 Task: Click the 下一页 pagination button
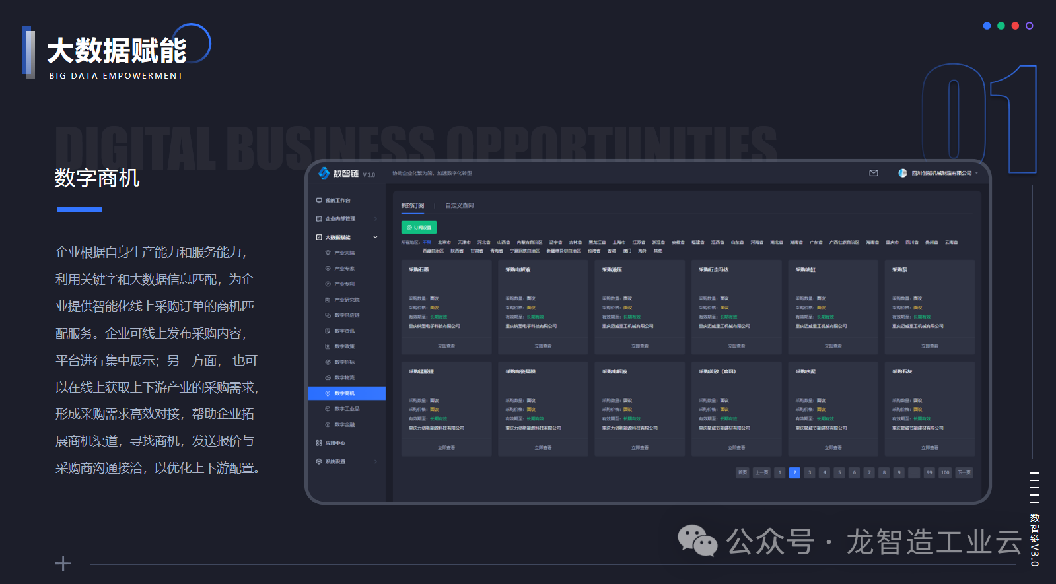pyautogui.click(x=964, y=472)
